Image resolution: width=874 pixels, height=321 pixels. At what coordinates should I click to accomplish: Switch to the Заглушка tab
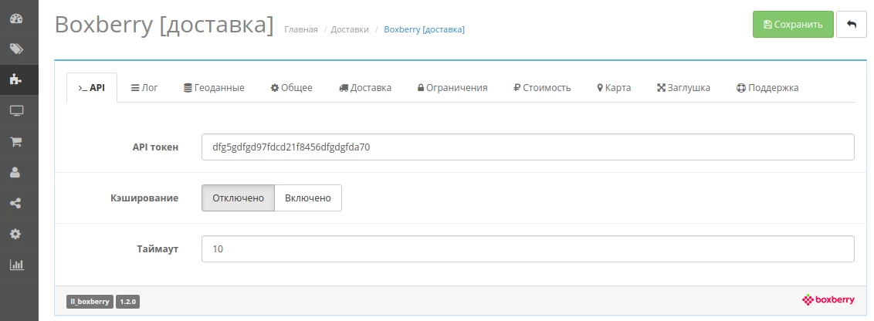(683, 87)
